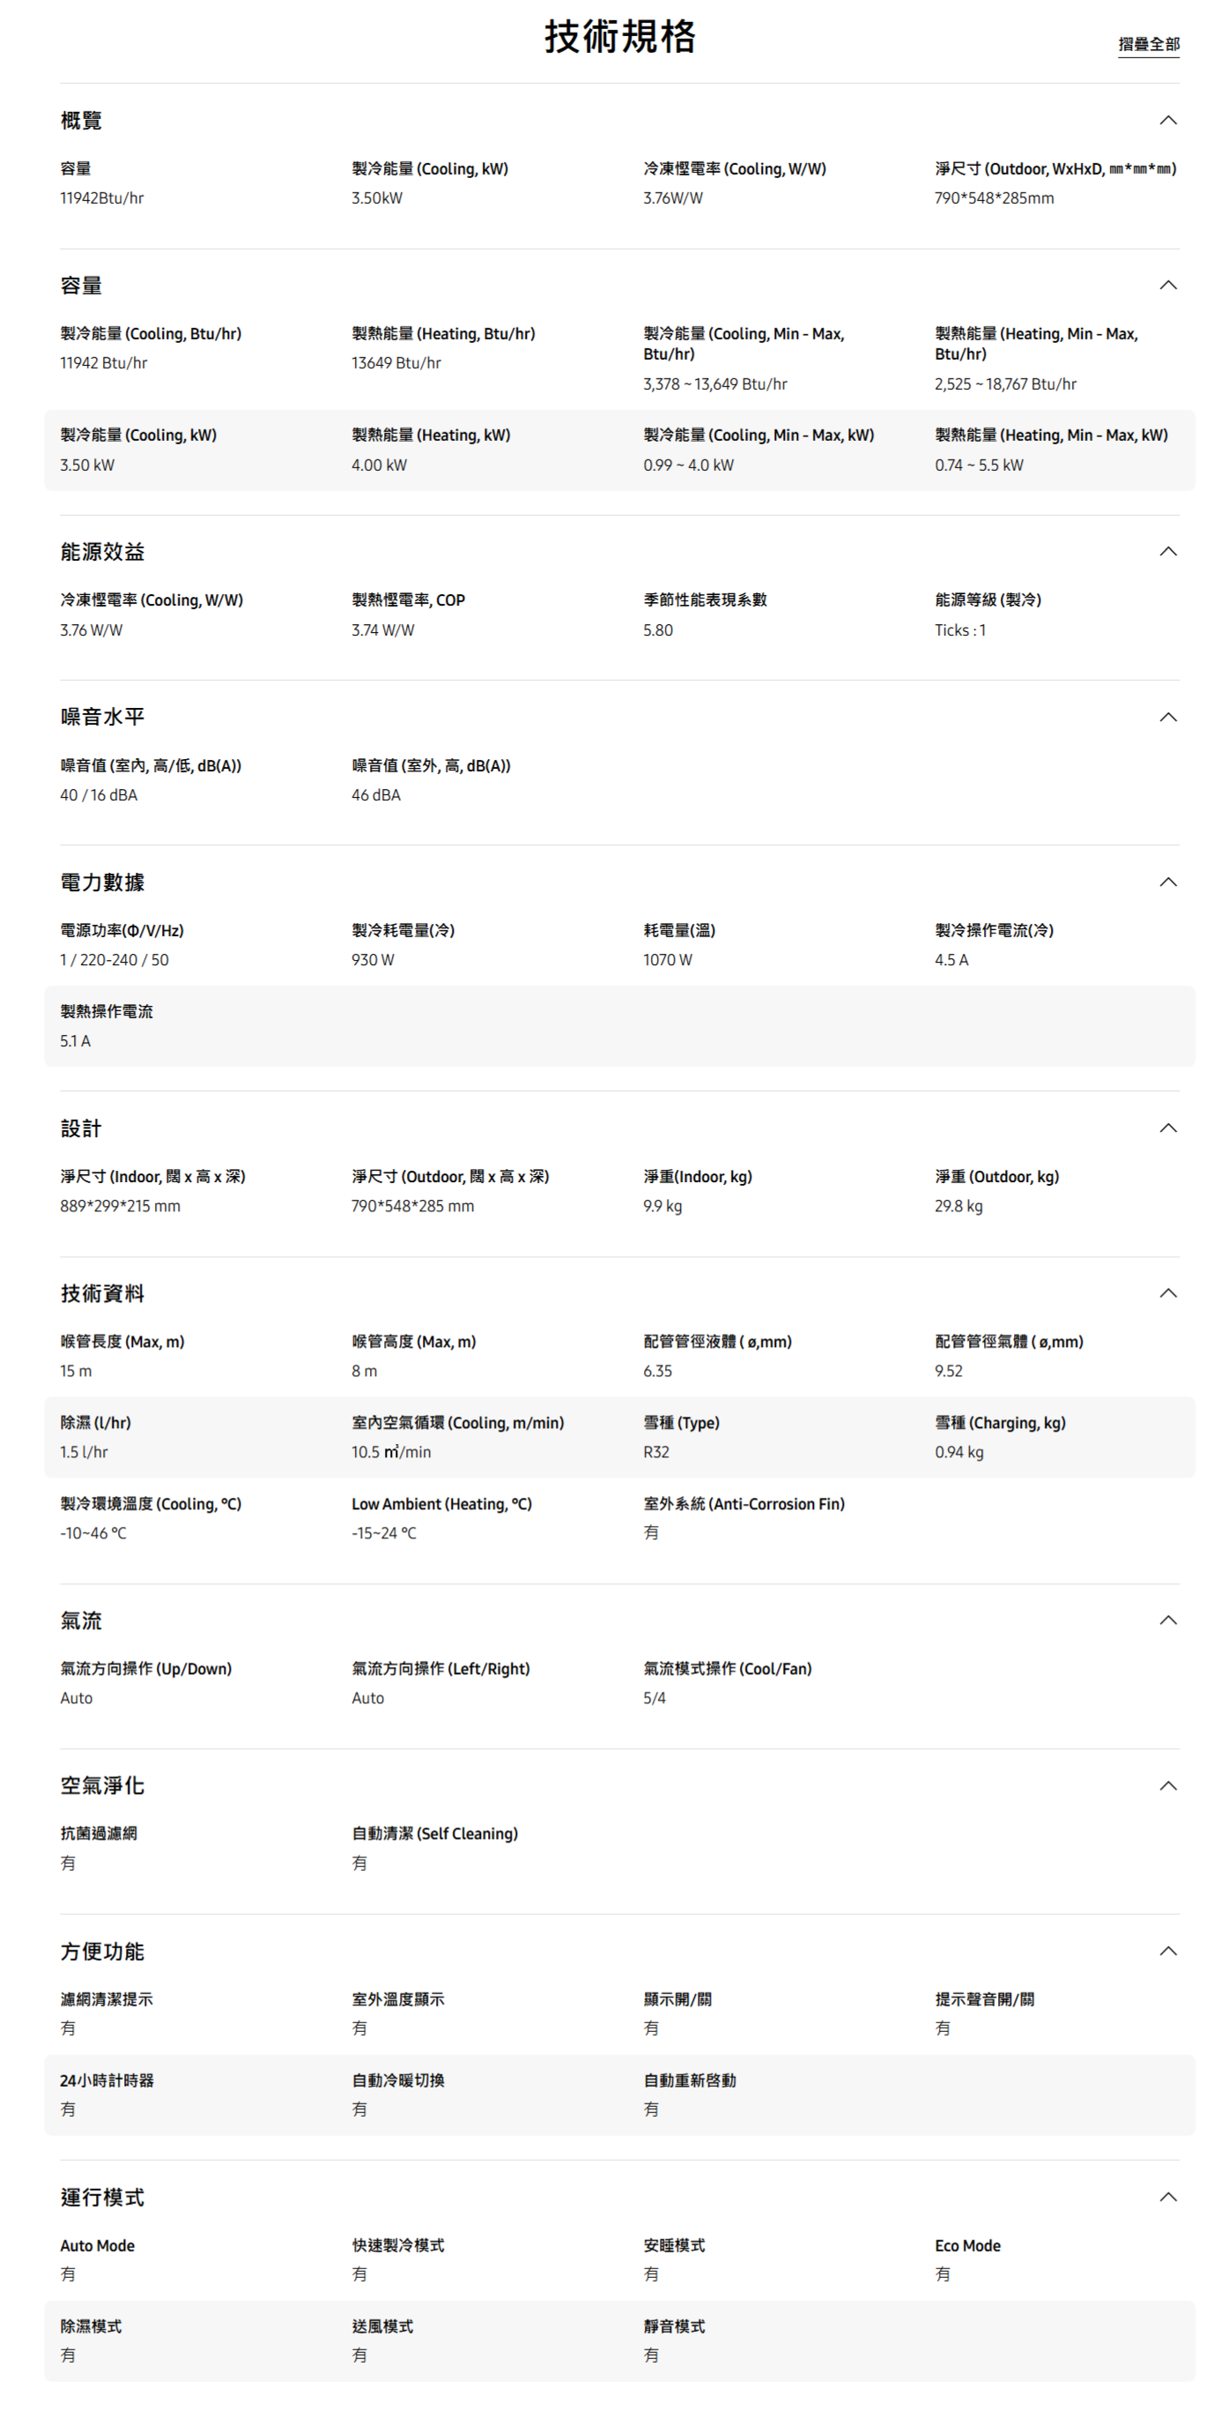Click the chevron beside 能源效益
Viewport: 1228px width, 2419px height.
pos(1167,551)
